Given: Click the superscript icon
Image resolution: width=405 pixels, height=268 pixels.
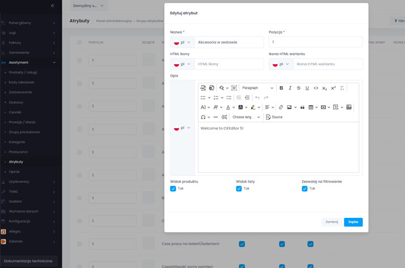Looking at the screenshot, I should coord(333,88).
